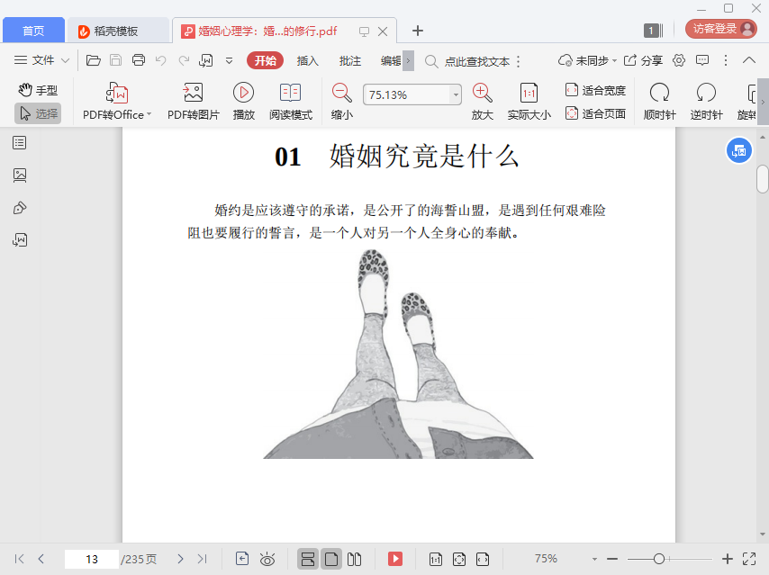Viewport: 769px width, 575px height.
Task: Select the 婚姻心理学 PDF document tab
Action: (267, 31)
